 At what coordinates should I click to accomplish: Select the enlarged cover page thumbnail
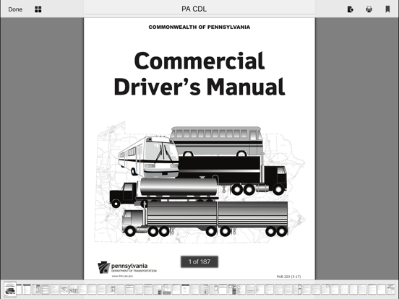pos(10,290)
